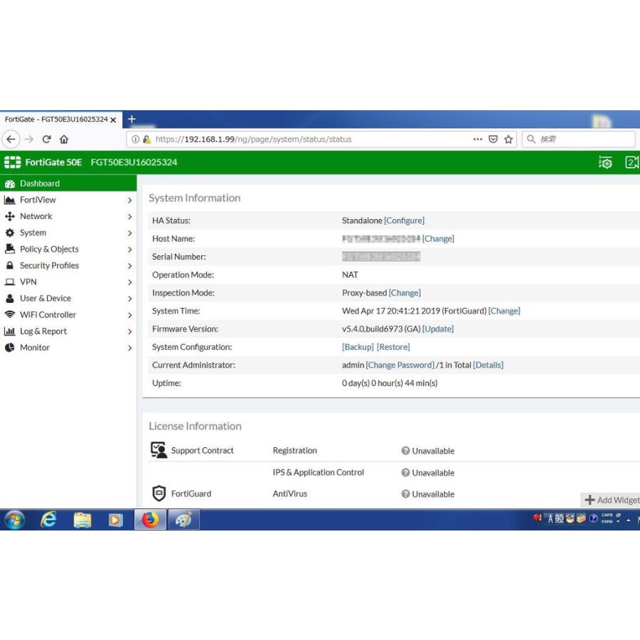Open Log & Report in sidebar

[x=43, y=331]
